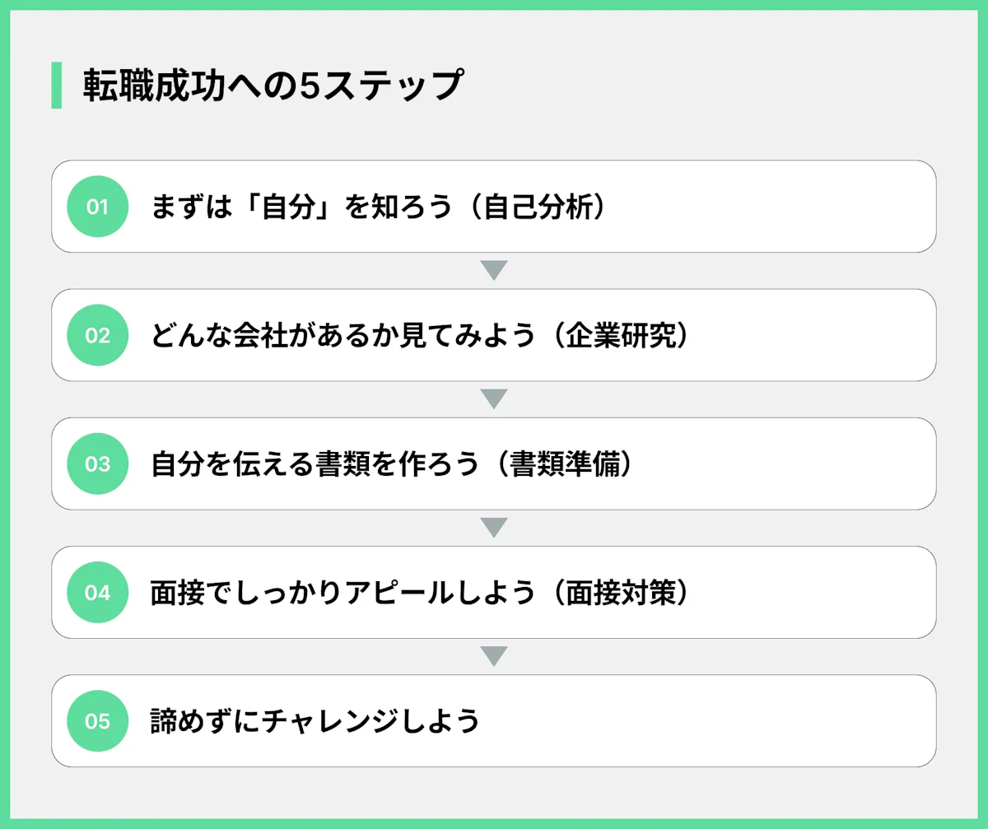Click the down arrow between steps 03 and 04
The image size is (988, 829).
493,528
